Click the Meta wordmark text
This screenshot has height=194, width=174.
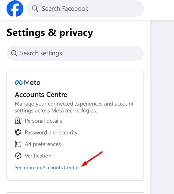pyautogui.click(x=32, y=83)
